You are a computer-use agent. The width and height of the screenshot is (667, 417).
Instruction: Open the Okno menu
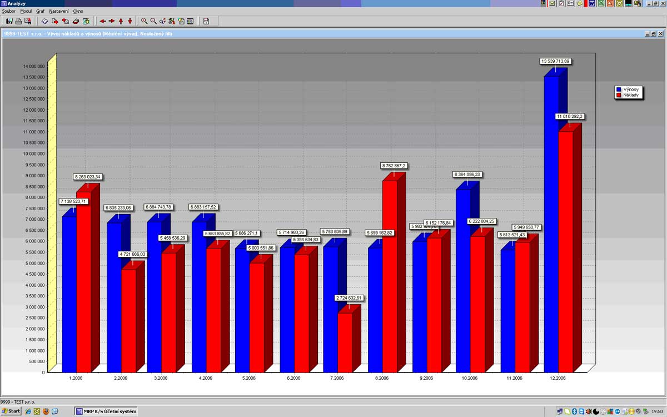click(x=78, y=11)
